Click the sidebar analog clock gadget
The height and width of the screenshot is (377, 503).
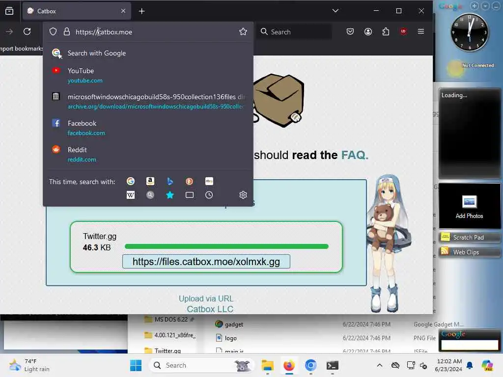pyautogui.click(x=470, y=32)
